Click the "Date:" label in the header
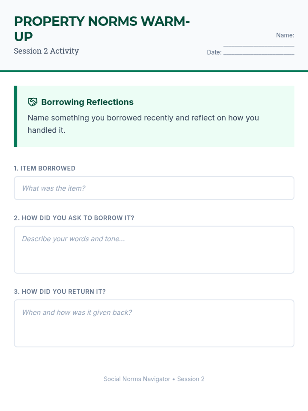The height and width of the screenshot is (411, 308). tap(214, 52)
